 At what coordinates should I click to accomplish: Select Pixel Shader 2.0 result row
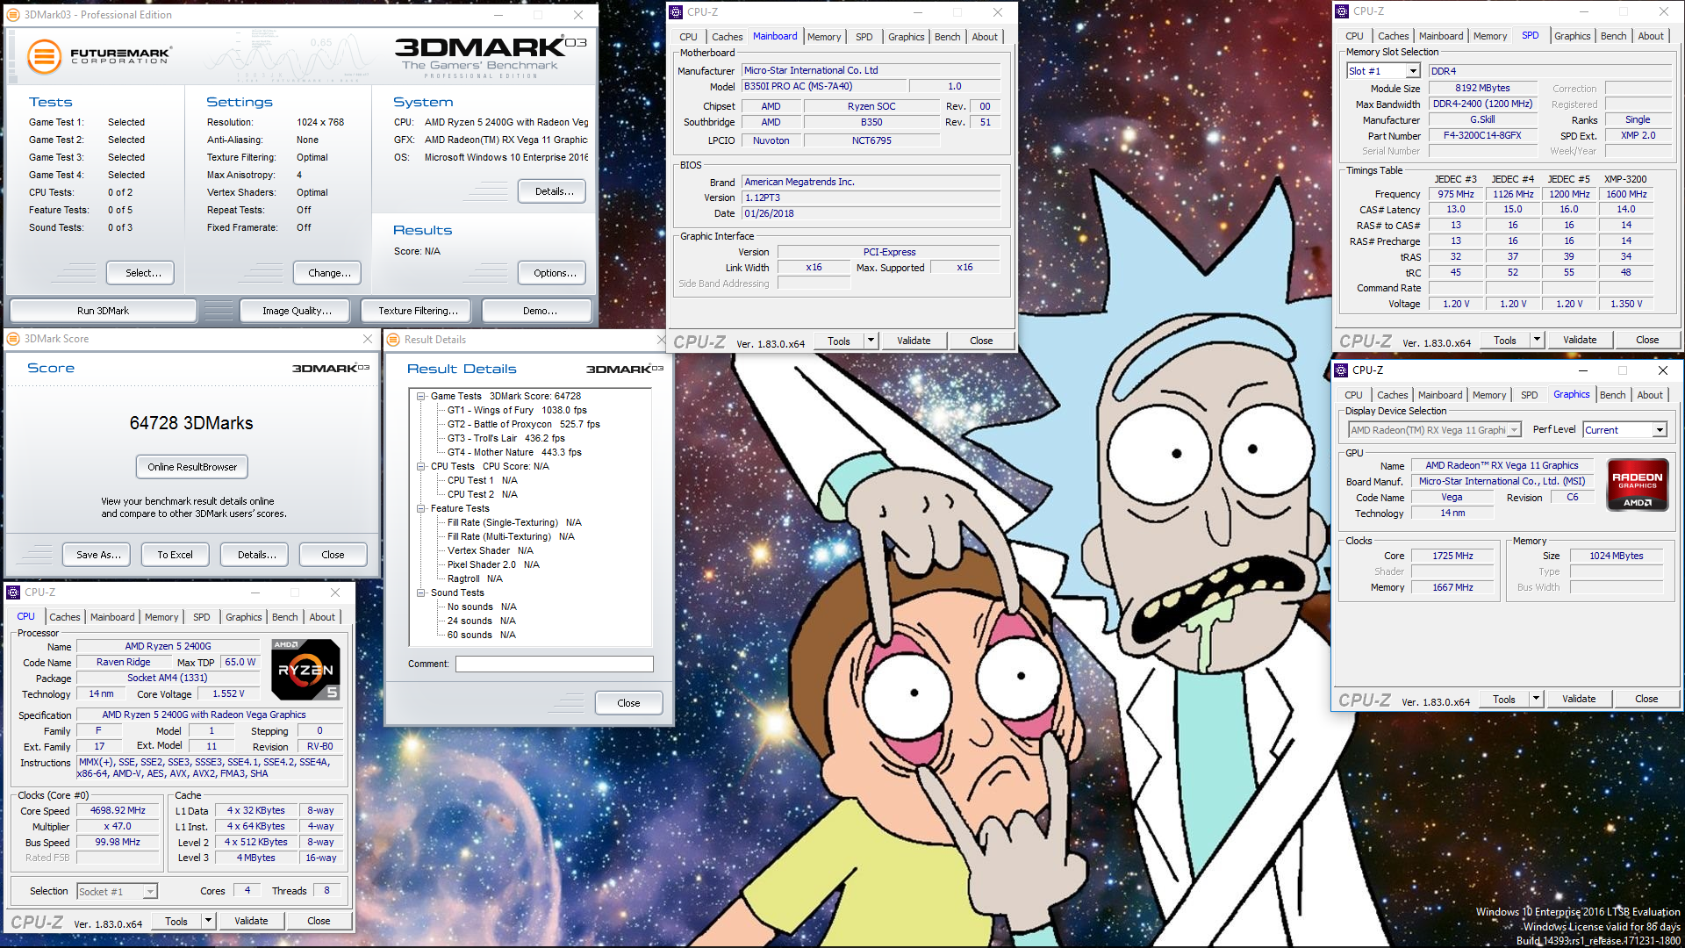[x=493, y=564]
